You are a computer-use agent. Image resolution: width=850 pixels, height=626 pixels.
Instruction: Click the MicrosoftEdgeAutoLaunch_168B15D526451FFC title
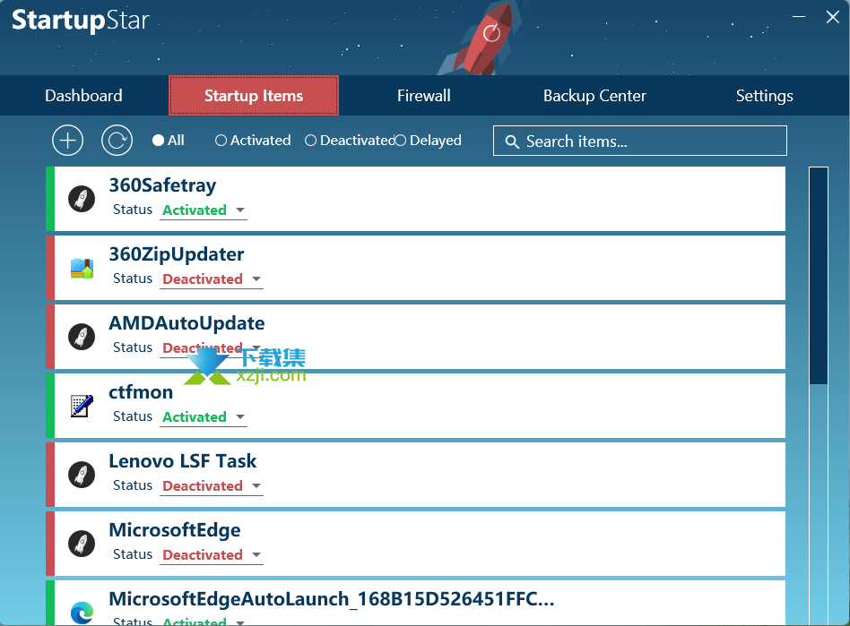(331, 599)
